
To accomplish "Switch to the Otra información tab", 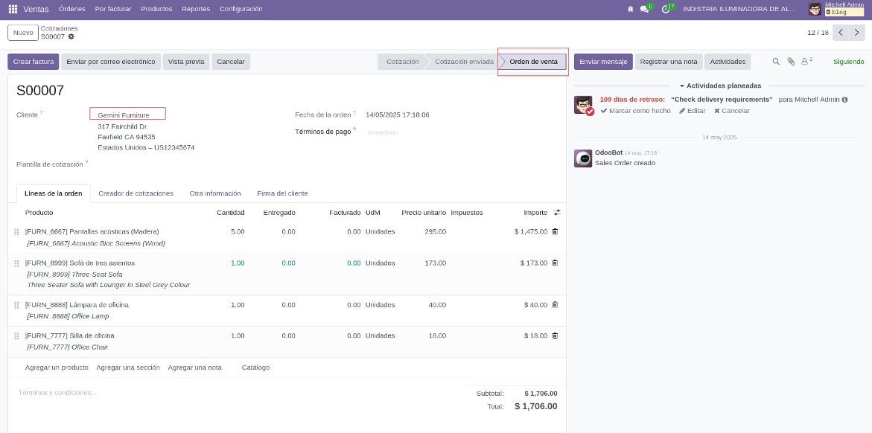I will [x=215, y=193].
